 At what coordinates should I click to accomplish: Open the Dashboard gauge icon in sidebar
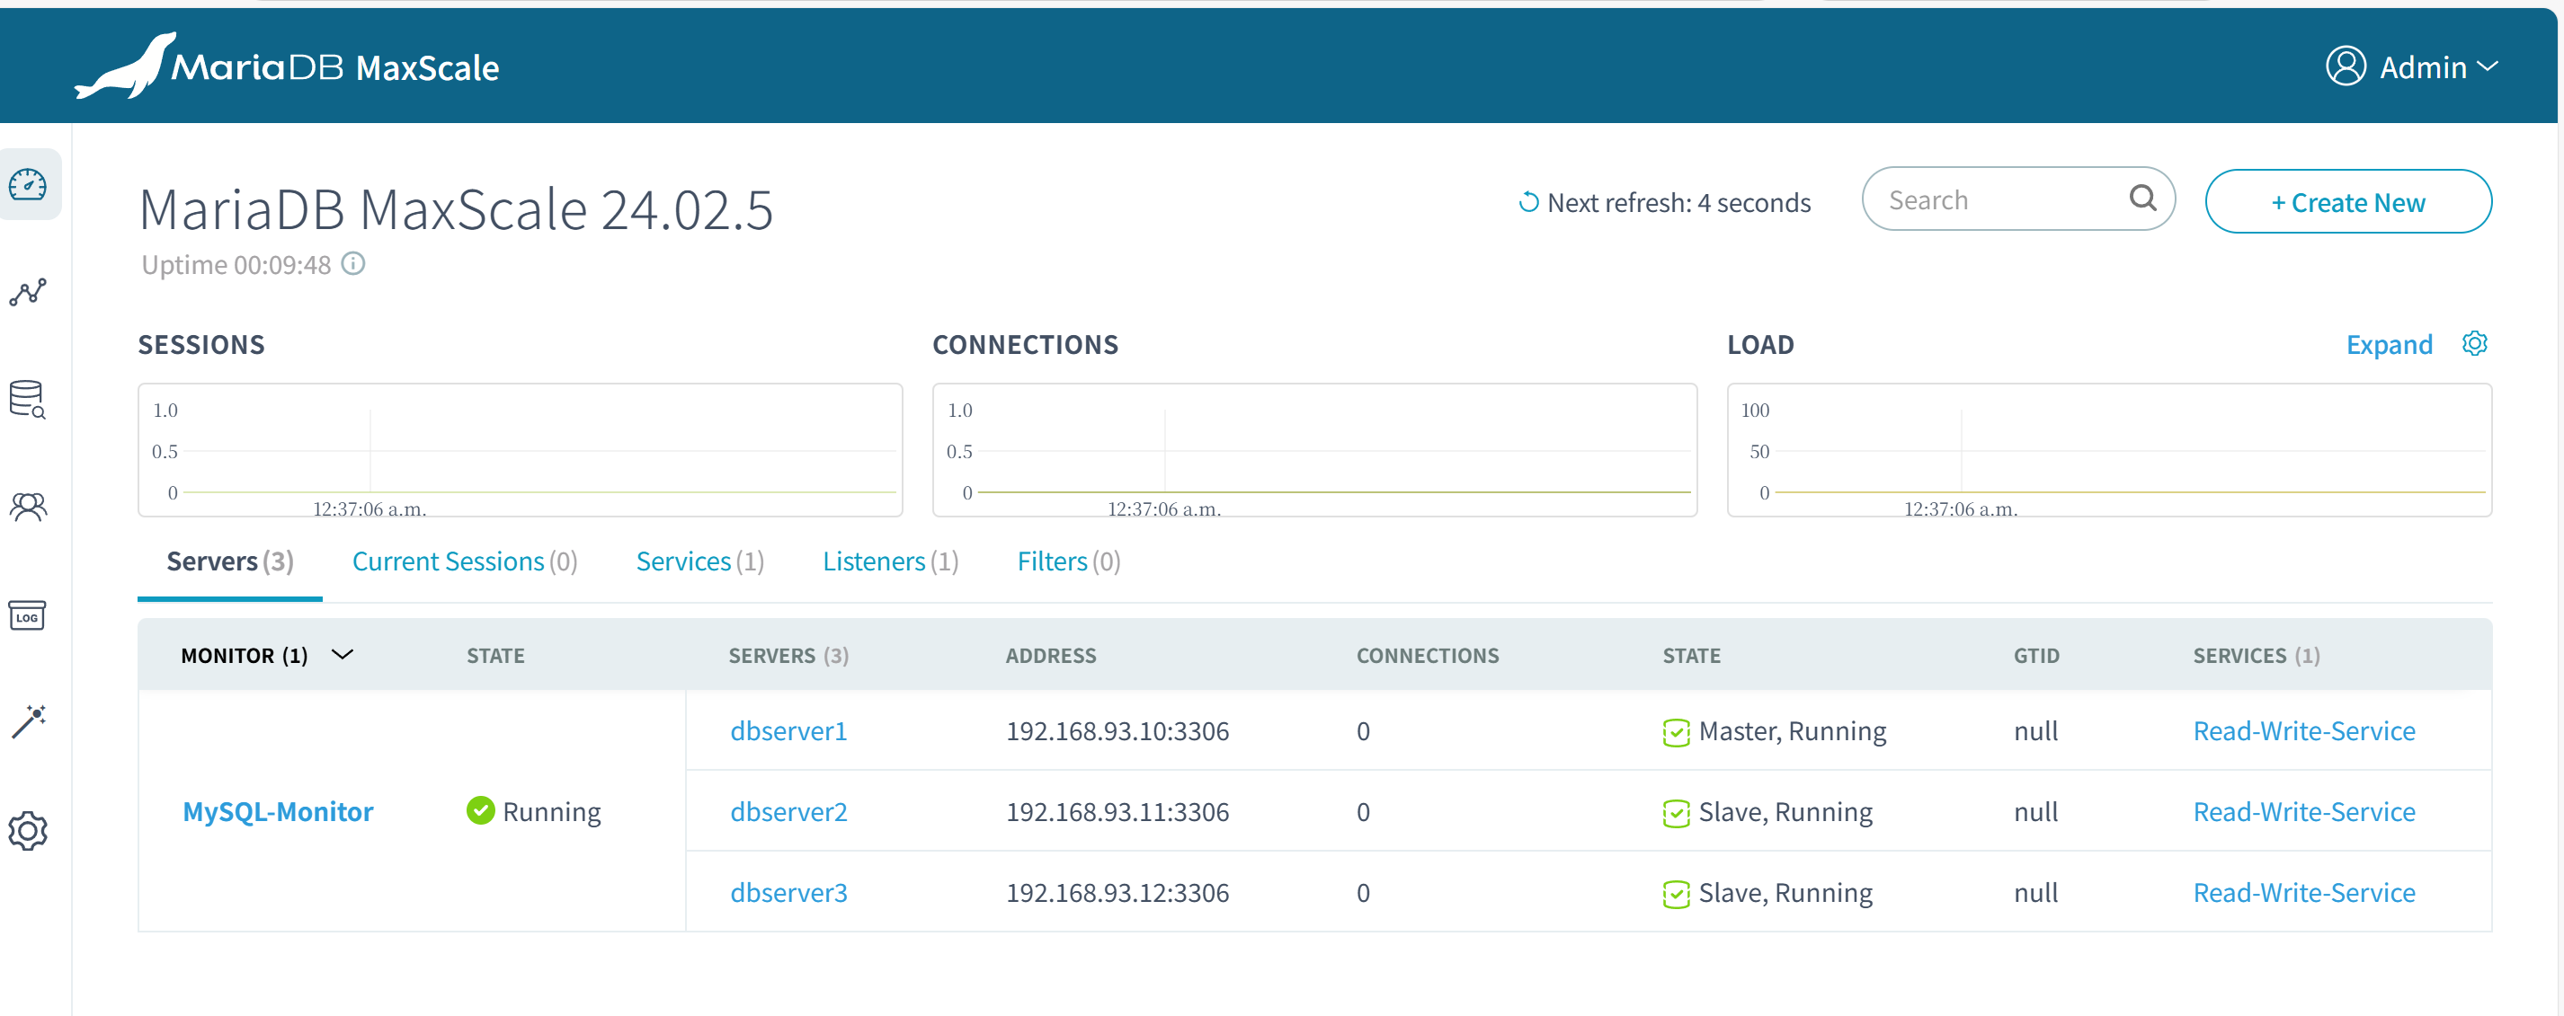(x=28, y=185)
